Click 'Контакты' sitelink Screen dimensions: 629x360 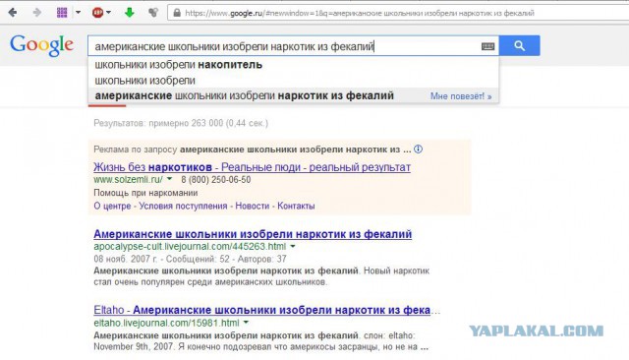coord(296,206)
